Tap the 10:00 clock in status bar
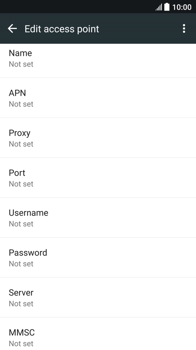The width and height of the screenshot is (196, 350). pos(182,7)
